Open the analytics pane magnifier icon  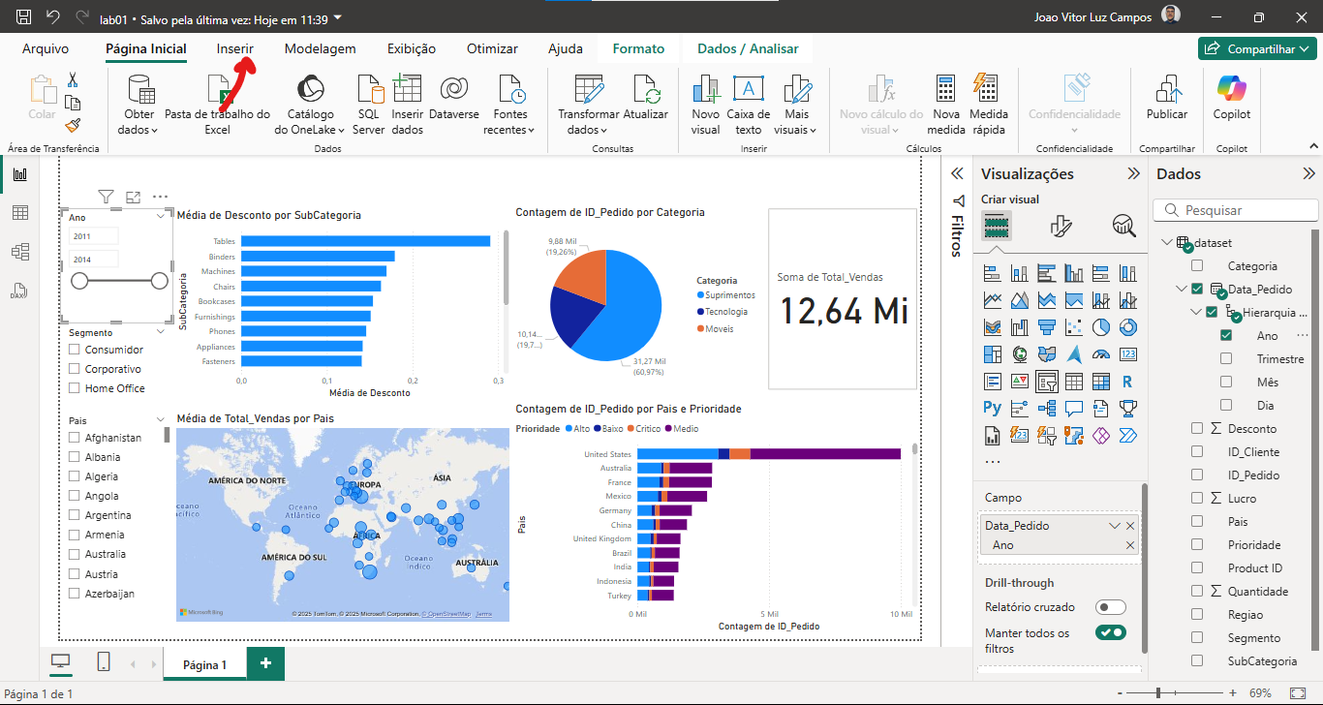(1123, 227)
